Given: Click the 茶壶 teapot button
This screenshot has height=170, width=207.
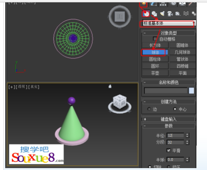Looking at the screenshot, I should [x=155, y=73].
